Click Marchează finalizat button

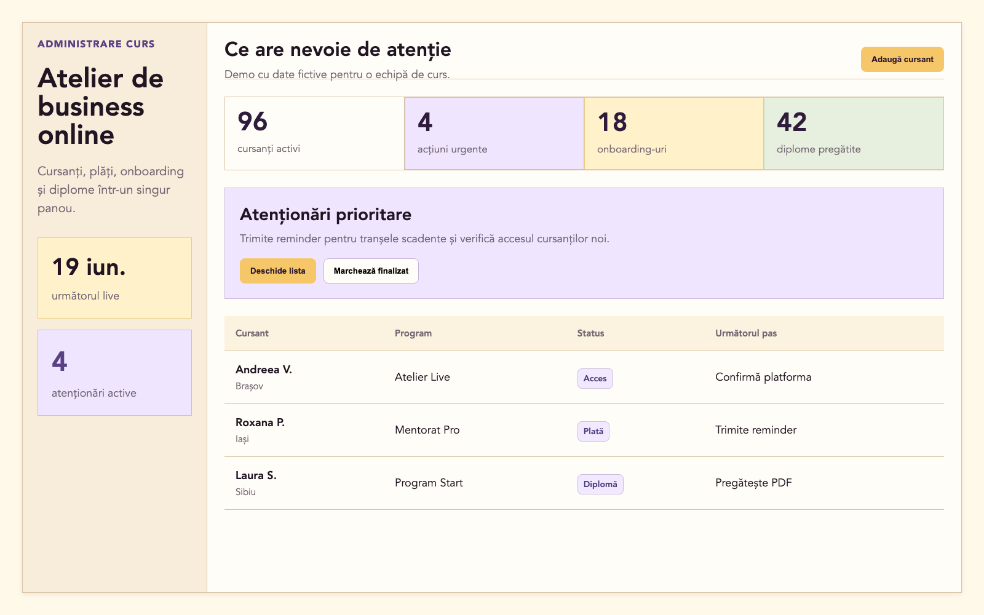pos(371,271)
